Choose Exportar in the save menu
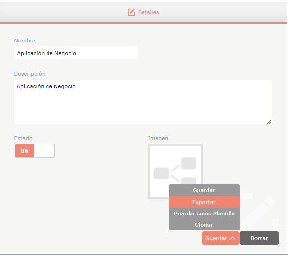Image resolution: width=288 pixels, height=255 pixels. tap(204, 202)
